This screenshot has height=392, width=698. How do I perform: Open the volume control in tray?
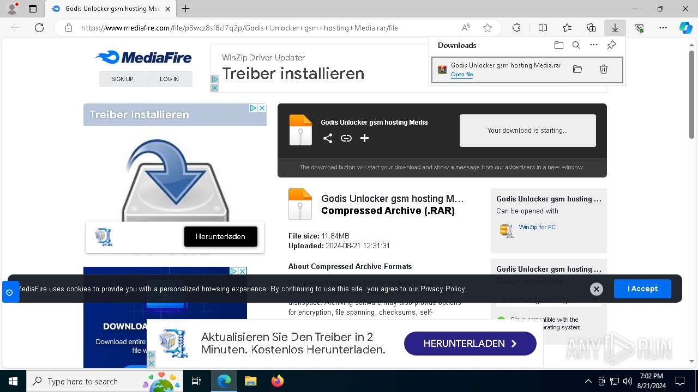pos(628,381)
